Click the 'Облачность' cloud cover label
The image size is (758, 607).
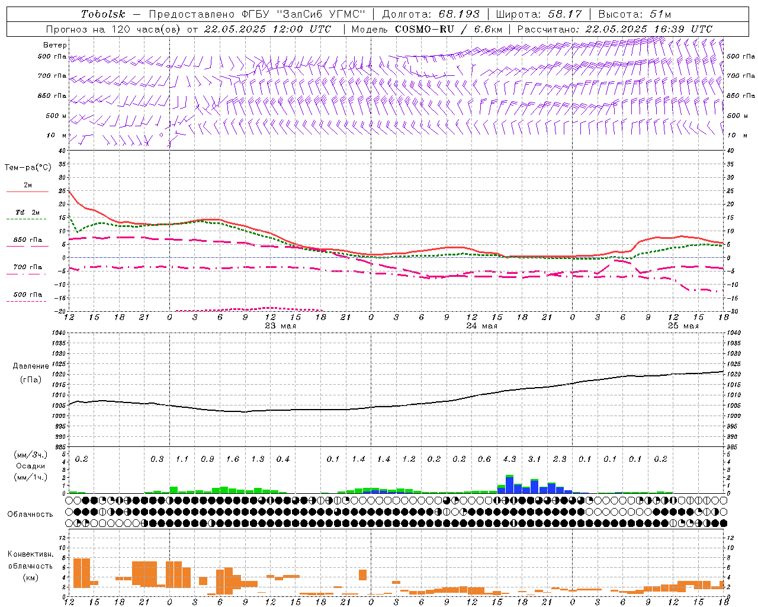tap(30, 515)
